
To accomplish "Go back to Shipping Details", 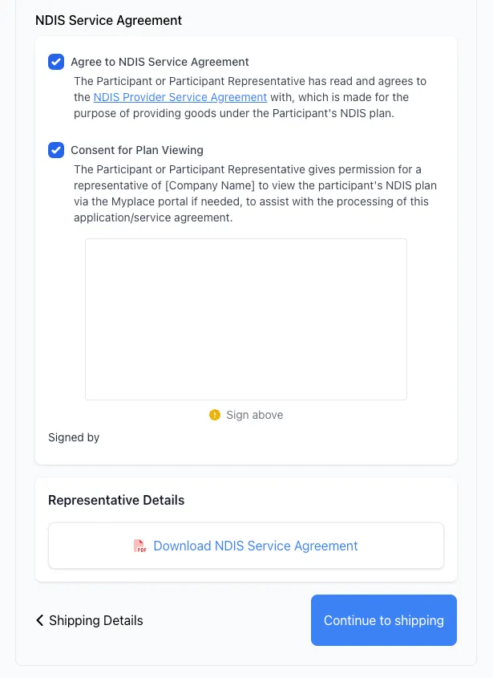I will (x=90, y=620).
